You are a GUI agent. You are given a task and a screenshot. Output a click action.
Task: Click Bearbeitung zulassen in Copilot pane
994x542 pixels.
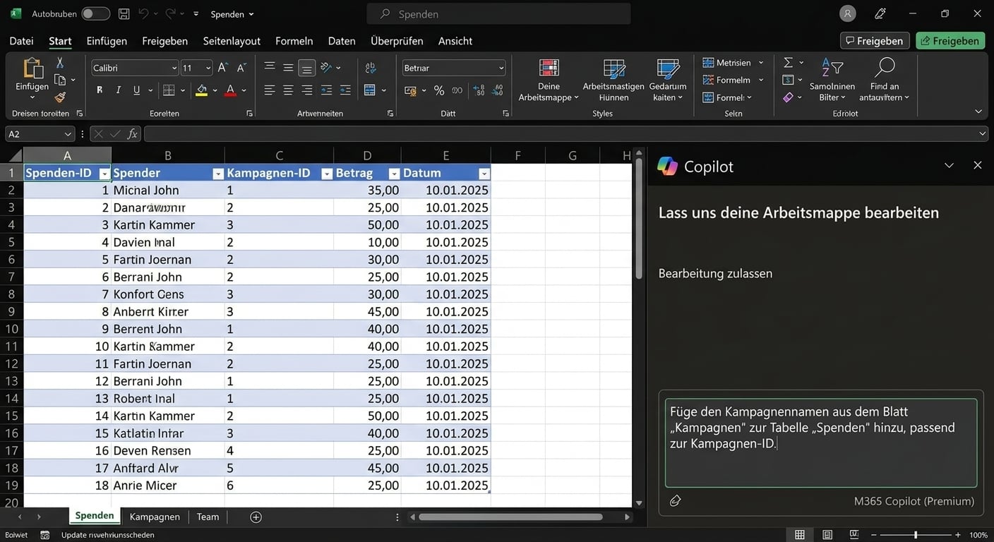tap(715, 273)
